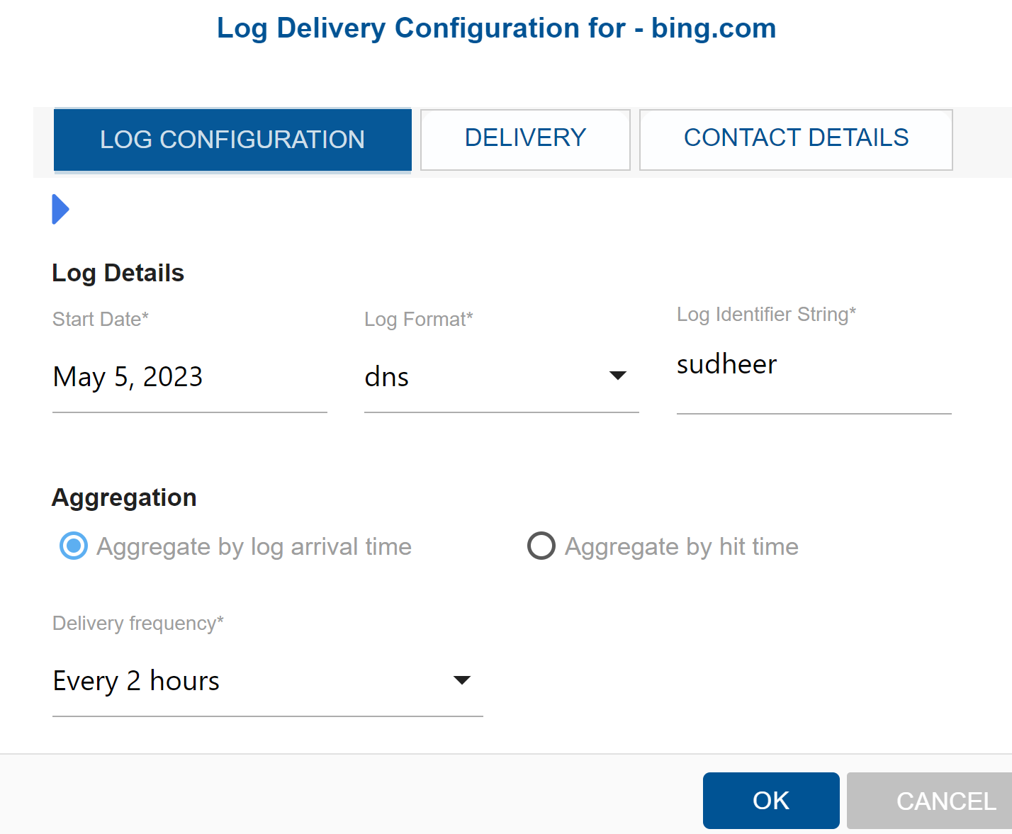Open the CONTACT DETAILS tab
This screenshot has height=834, width=1012.
(x=796, y=139)
